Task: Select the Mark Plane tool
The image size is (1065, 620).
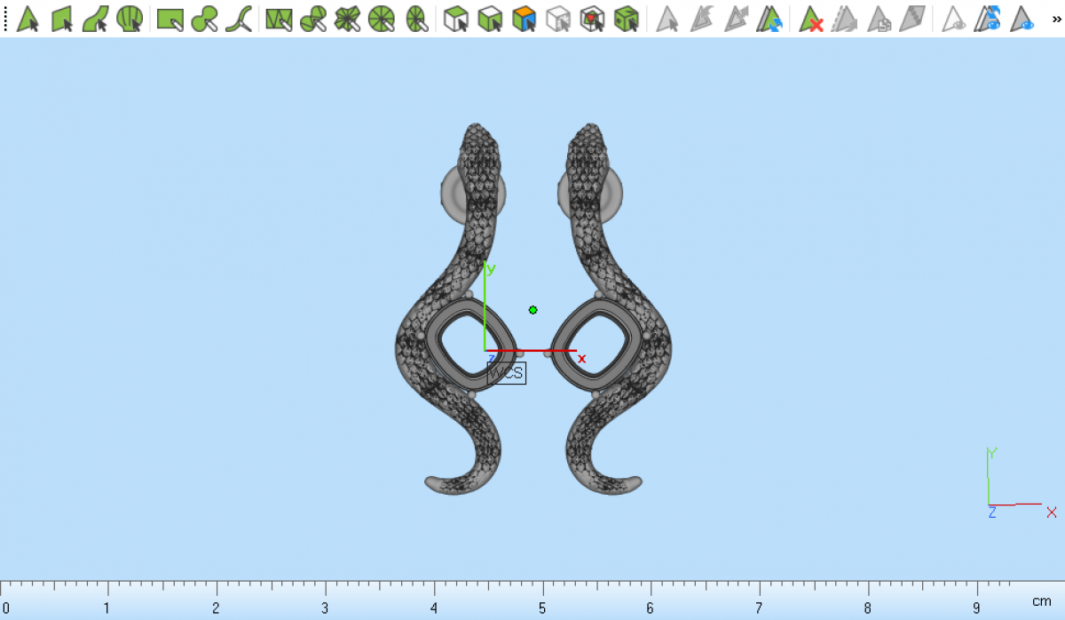Action: point(61,19)
